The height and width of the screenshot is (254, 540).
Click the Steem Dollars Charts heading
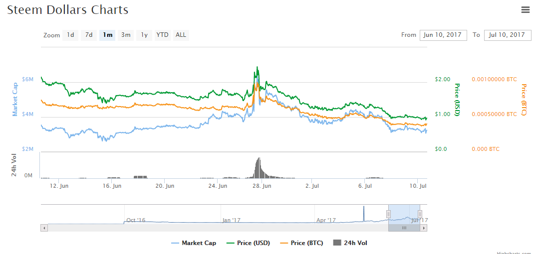[67, 10]
